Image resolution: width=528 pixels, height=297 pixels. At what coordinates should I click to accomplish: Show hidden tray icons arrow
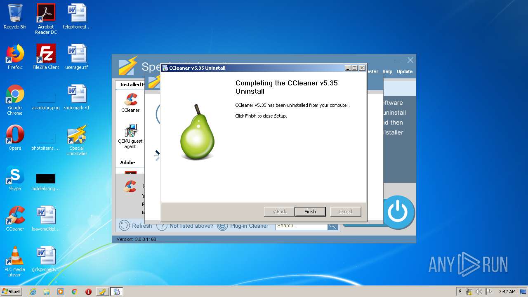(460, 292)
